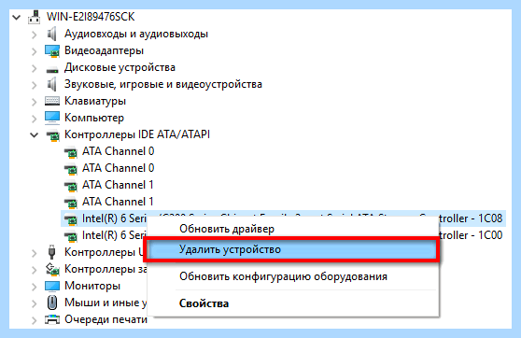
Task: Expand the Аудиовходы и аудиовыходы node
Action: pyautogui.click(x=35, y=35)
